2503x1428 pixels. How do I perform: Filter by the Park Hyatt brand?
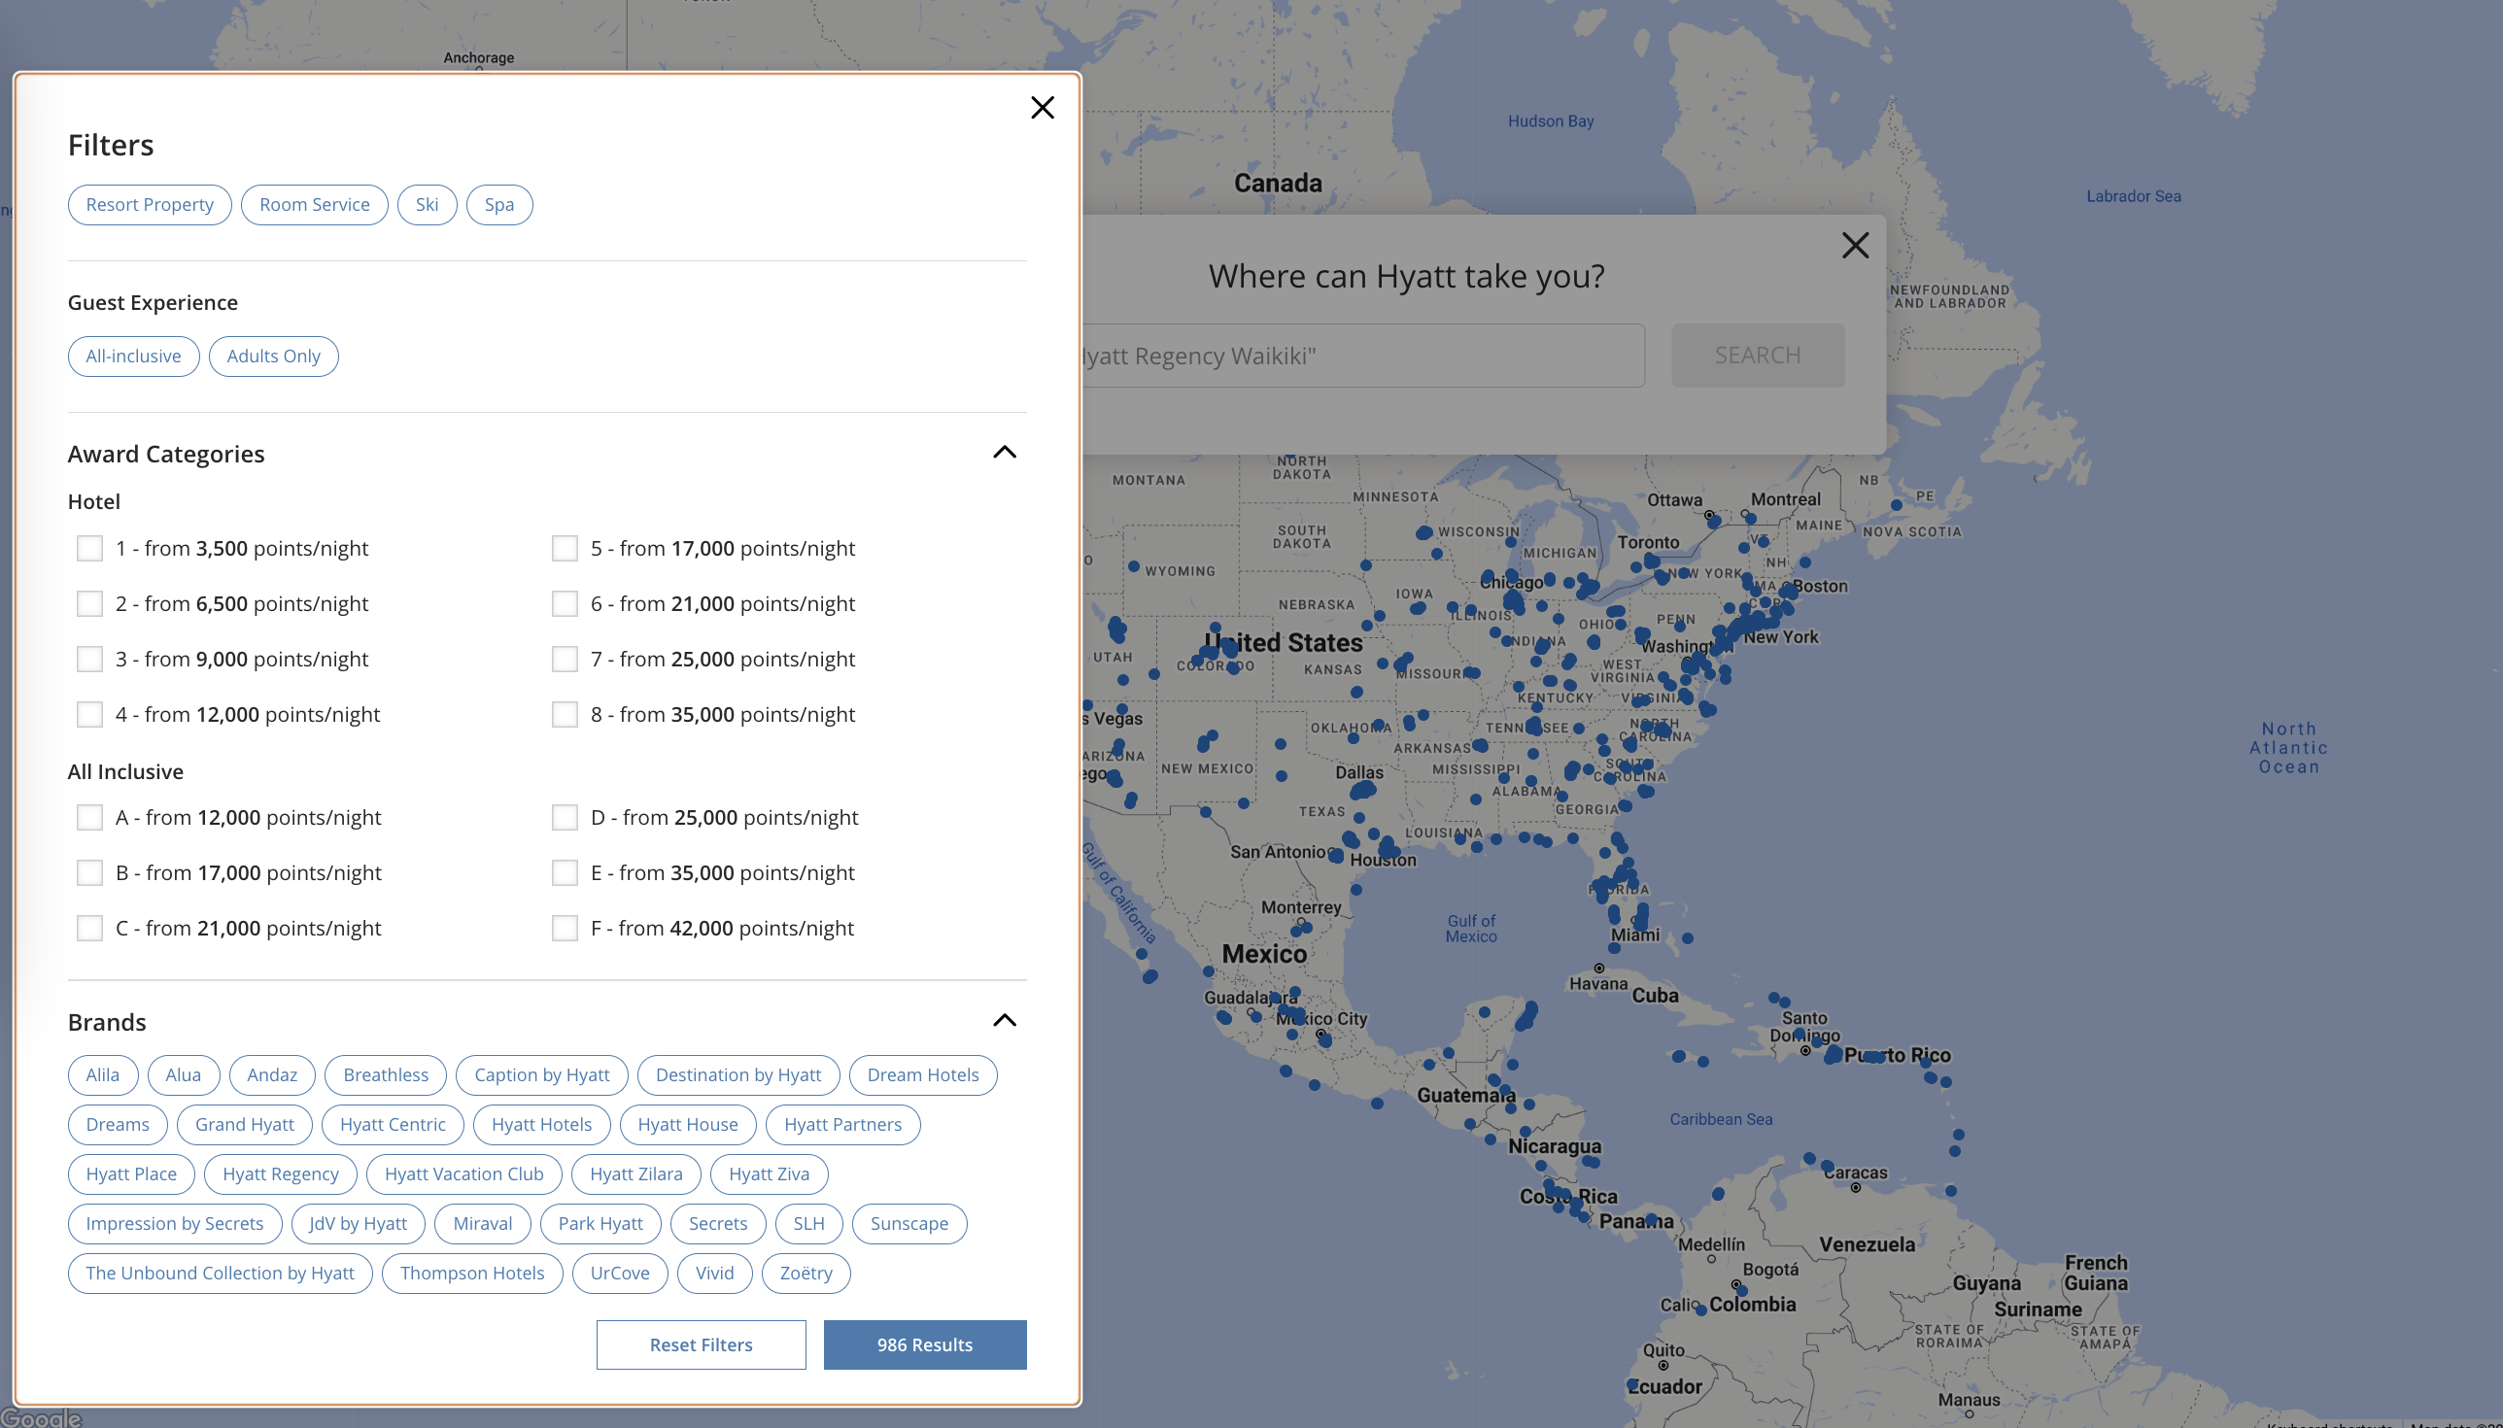(600, 1224)
